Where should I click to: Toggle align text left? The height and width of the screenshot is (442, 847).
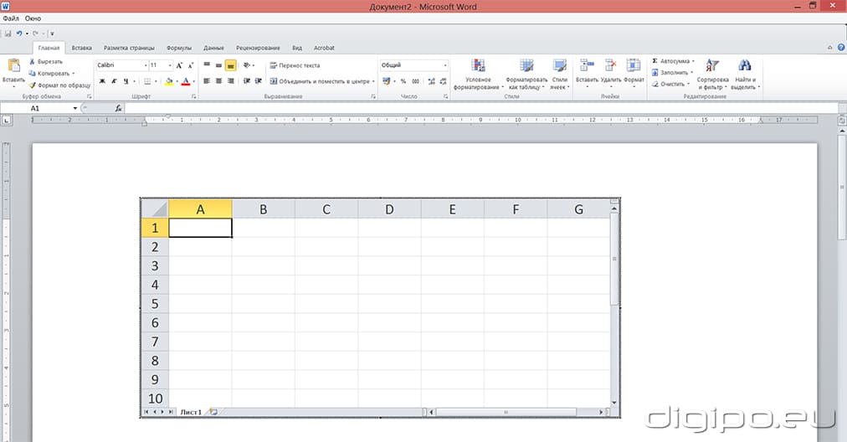point(207,81)
